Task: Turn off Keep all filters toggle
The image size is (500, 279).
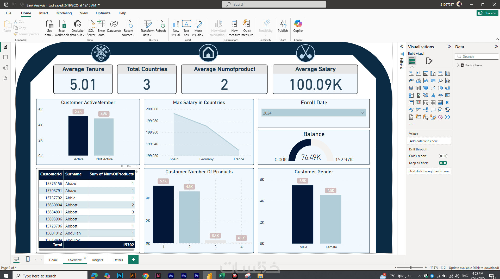Action: (443, 163)
